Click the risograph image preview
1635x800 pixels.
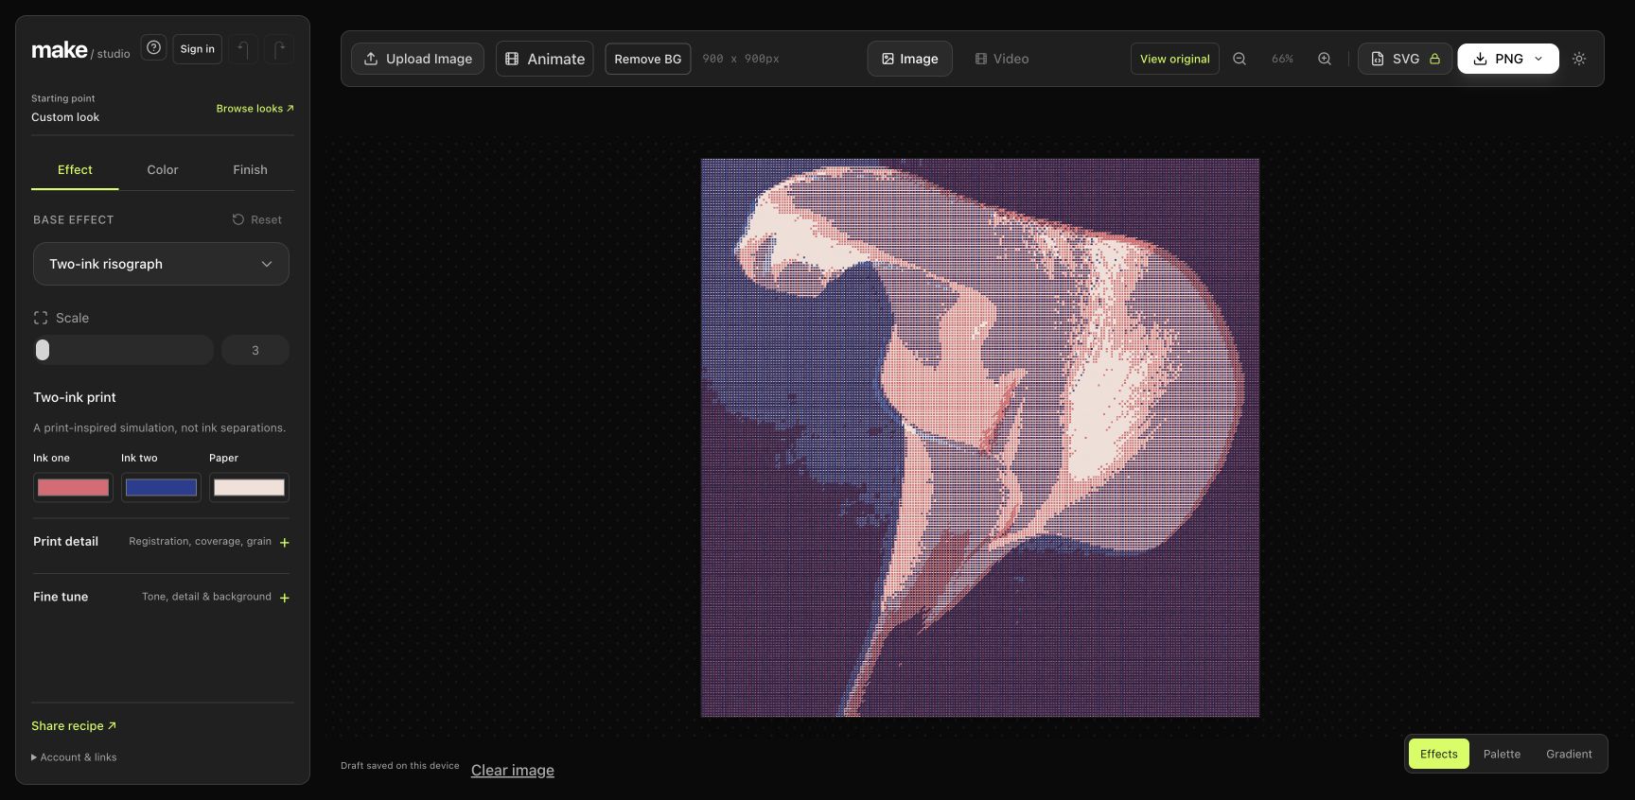(980, 438)
